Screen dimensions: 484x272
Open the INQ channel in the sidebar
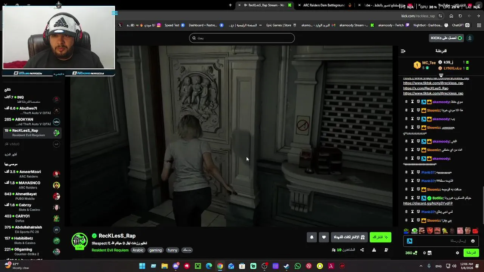click(32, 99)
